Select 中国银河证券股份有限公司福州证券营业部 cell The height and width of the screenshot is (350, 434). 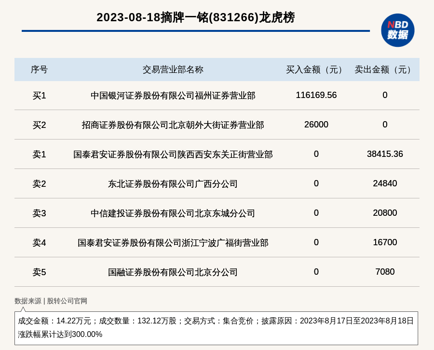click(173, 96)
